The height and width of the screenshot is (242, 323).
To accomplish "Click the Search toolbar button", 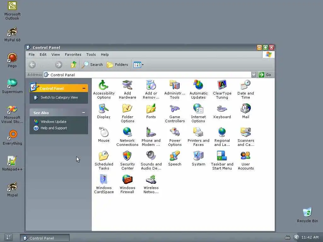I will [92, 65].
